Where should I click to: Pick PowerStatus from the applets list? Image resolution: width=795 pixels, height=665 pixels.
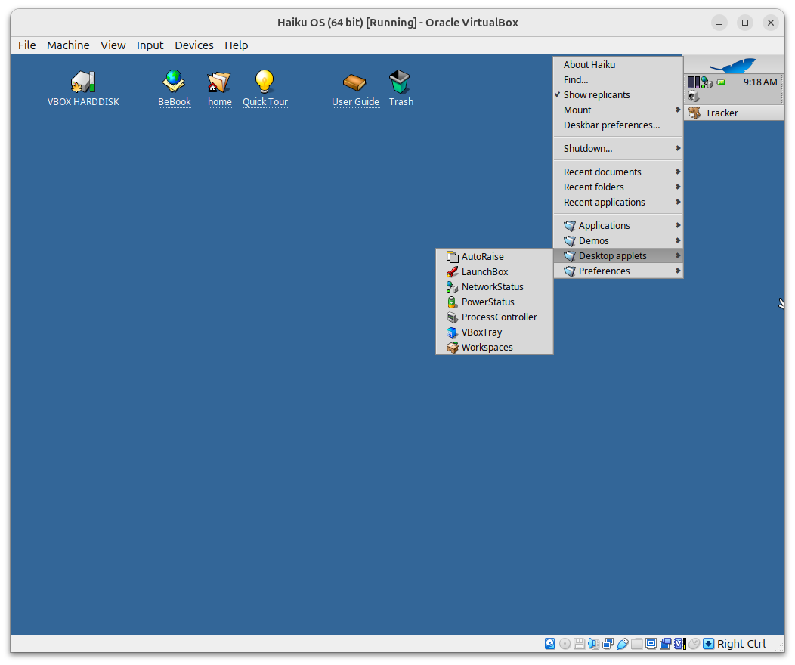[x=494, y=302]
